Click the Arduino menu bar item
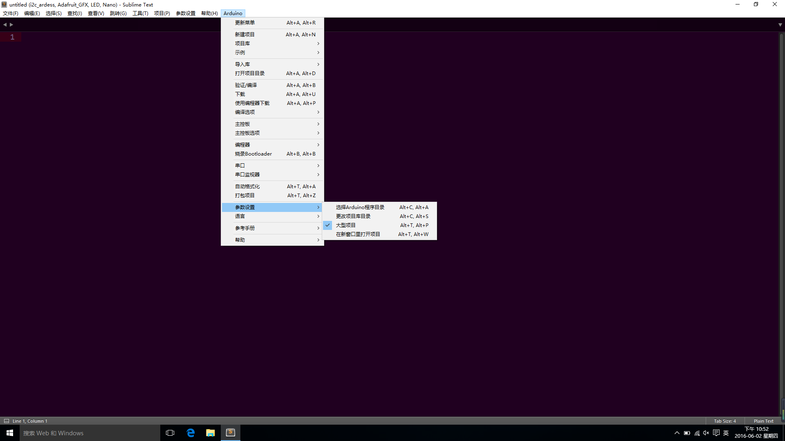The height and width of the screenshot is (441, 785). click(x=233, y=13)
